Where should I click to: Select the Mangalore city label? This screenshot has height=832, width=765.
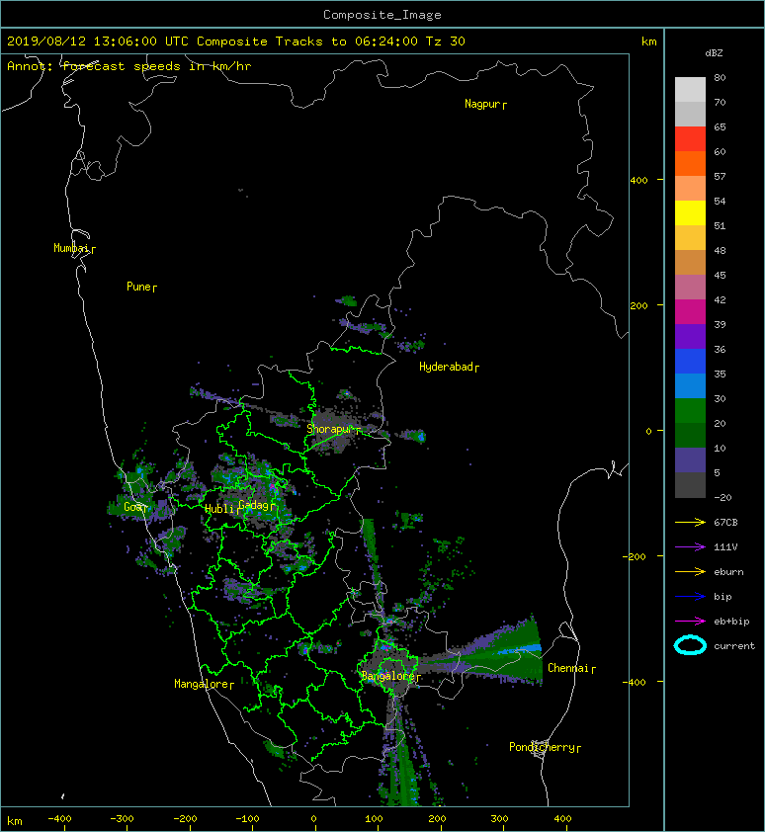coord(202,684)
